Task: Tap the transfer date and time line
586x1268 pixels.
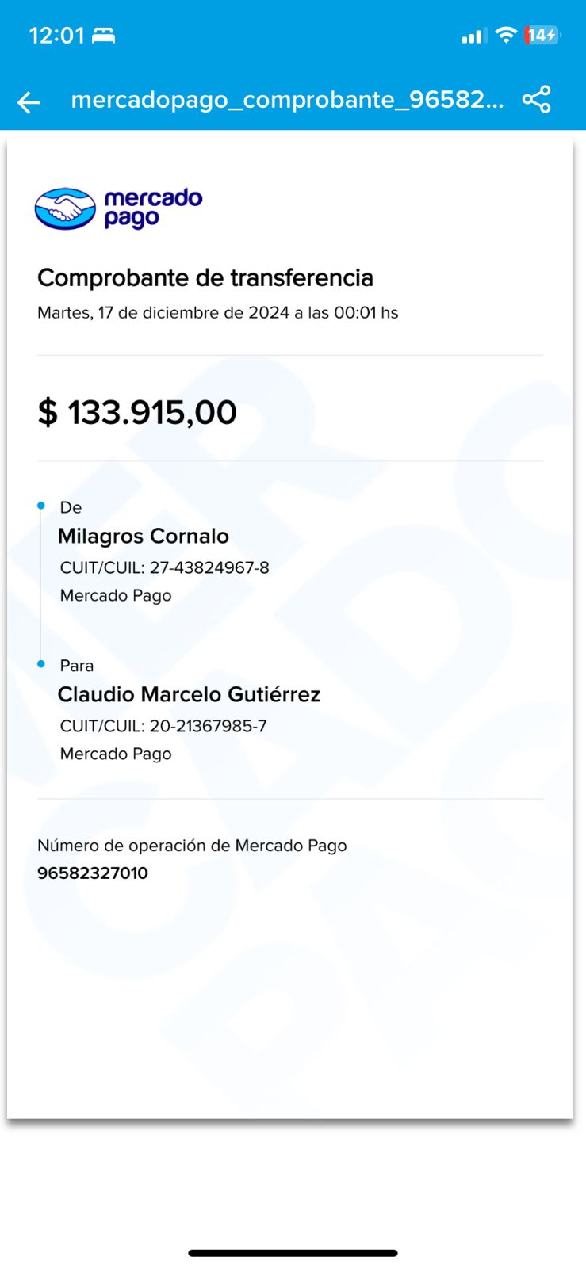Action: point(218,313)
